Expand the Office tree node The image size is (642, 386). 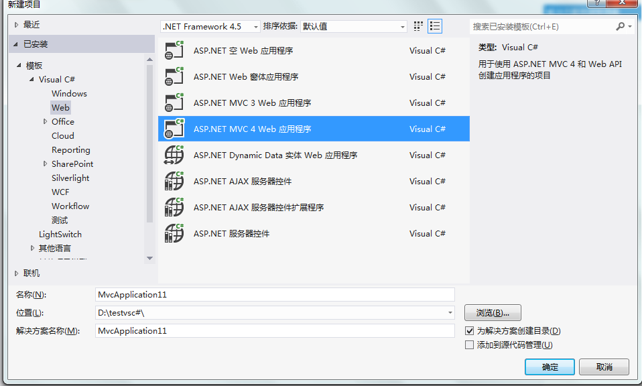45,121
